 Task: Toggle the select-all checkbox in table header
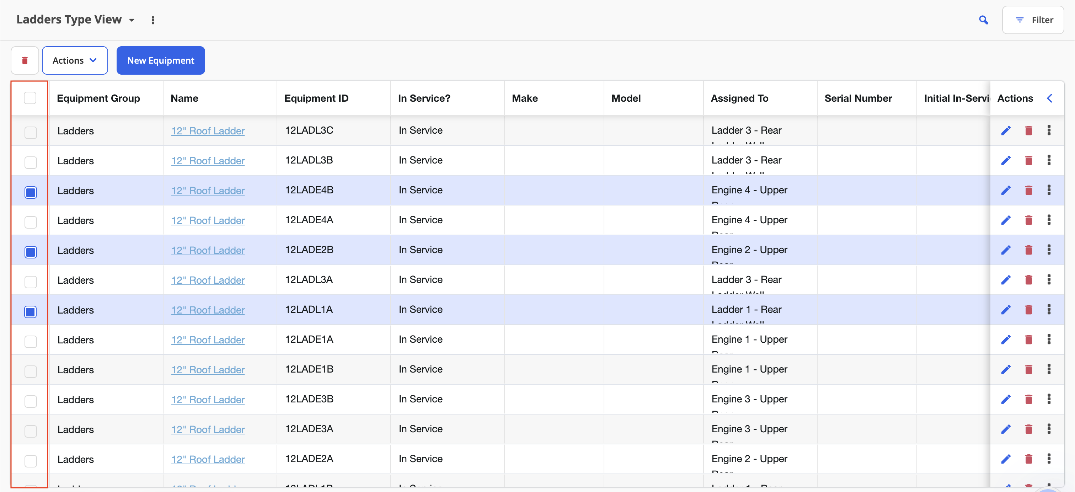click(x=30, y=98)
